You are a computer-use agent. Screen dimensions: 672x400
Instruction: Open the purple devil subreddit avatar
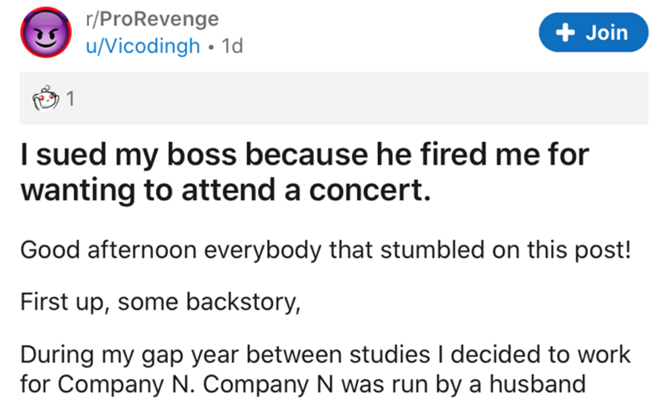(x=46, y=33)
